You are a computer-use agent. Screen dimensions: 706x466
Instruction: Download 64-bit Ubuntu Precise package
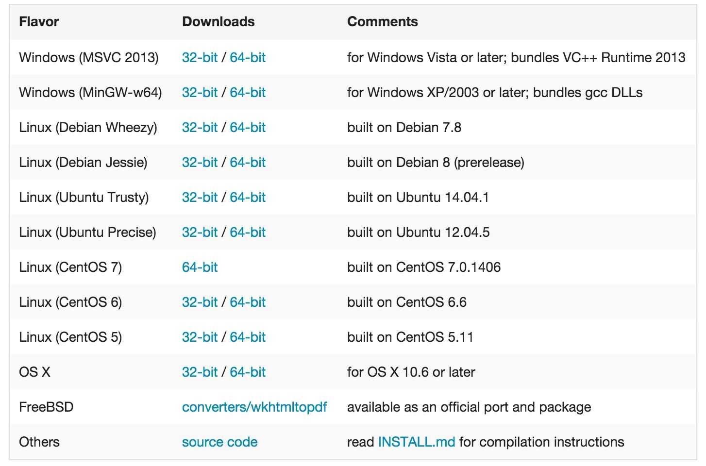[x=248, y=232]
